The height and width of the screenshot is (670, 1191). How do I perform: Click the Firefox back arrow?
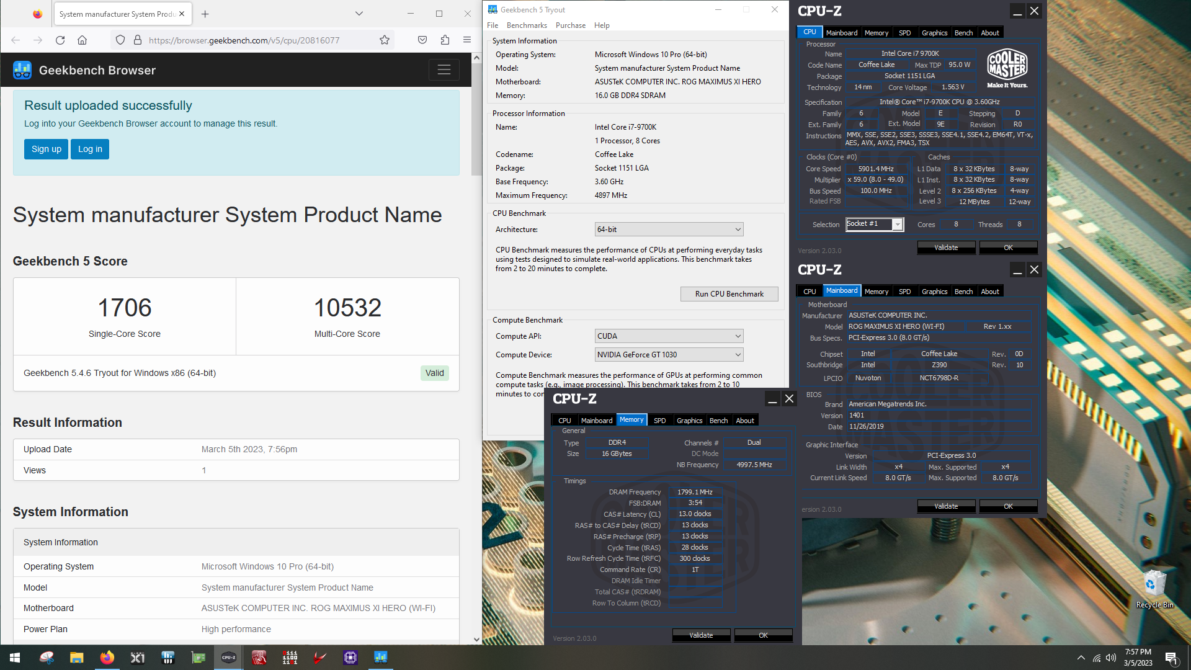(16, 40)
